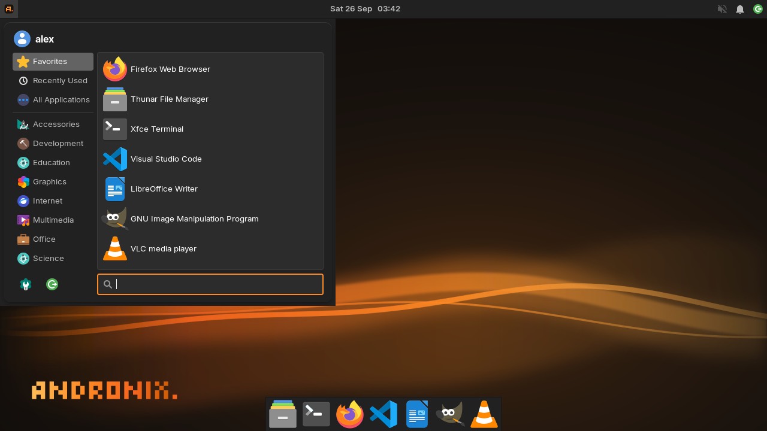This screenshot has height=431, width=767.
Task: Click the green session icon in the top panel
Action: (758, 9)
